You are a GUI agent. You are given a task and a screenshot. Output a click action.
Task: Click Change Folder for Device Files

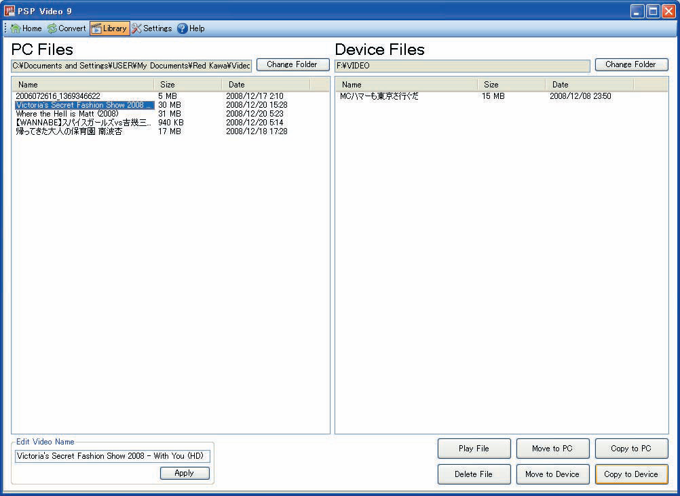point(631,64)
